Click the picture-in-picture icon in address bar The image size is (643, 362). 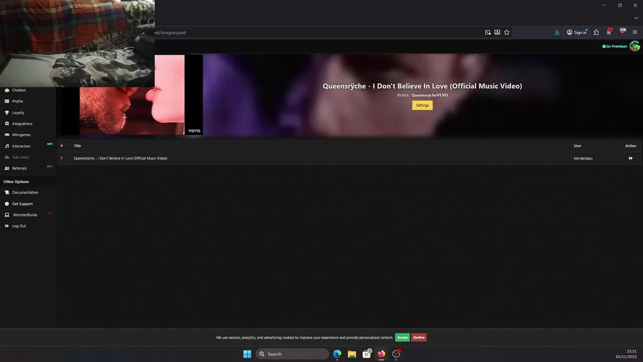pyautogui.click(x=488, y=32)
